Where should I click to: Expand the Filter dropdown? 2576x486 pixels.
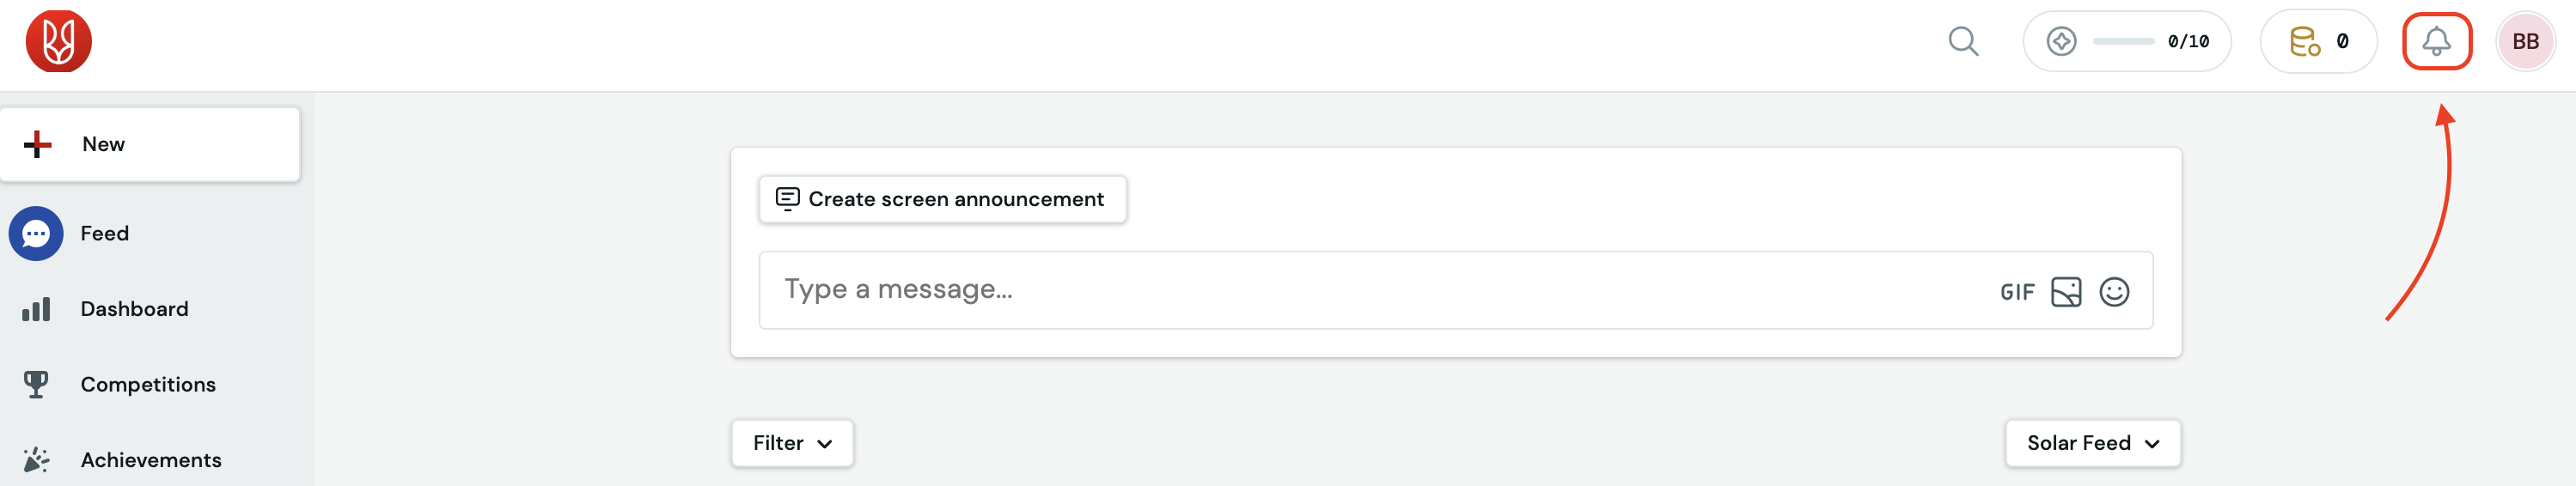pos(792,442)
